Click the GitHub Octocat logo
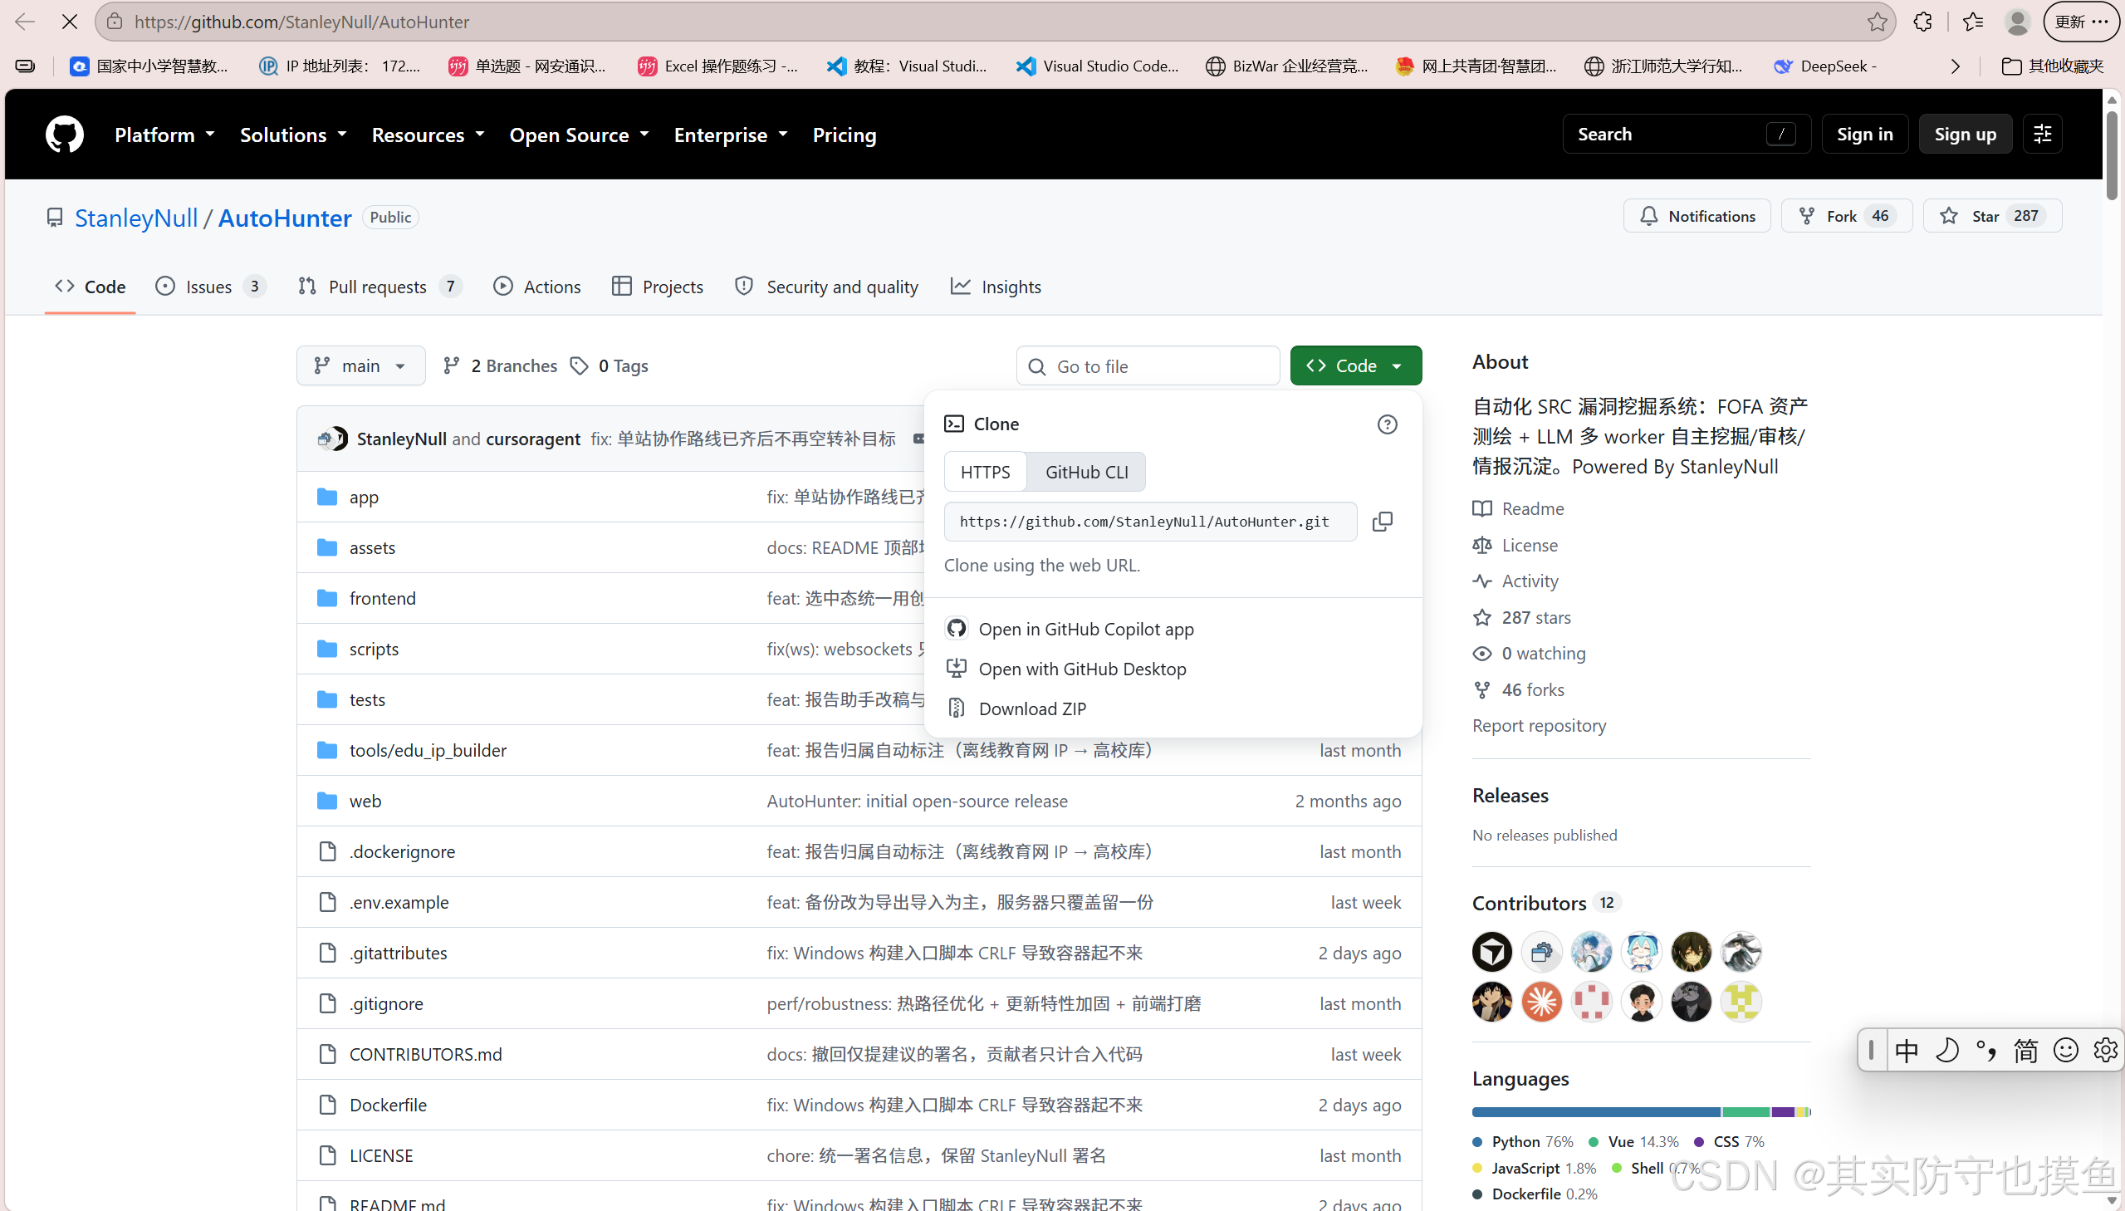 [64, 134]
